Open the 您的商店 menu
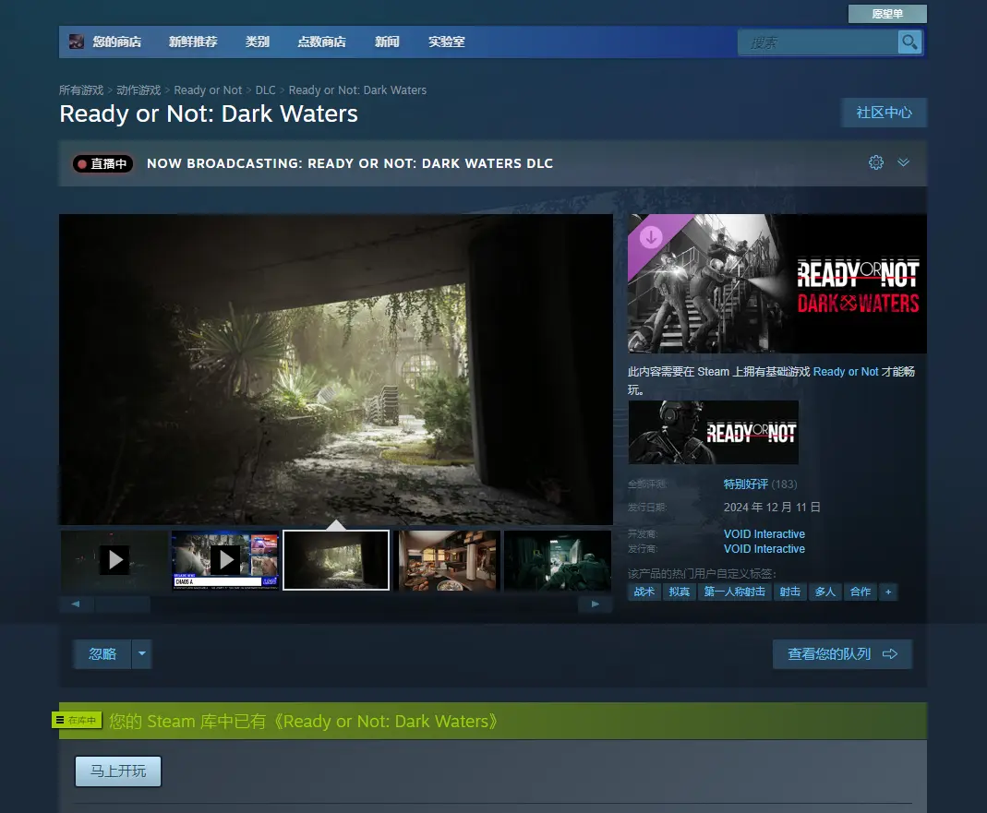This screenshot has height=813, width=987. pyautogui.click(x=117, y=42)
